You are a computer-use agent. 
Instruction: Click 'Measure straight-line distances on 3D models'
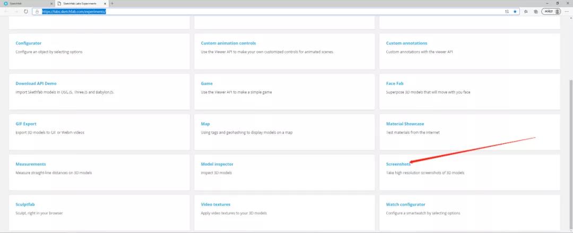click(x=54, y=172)
